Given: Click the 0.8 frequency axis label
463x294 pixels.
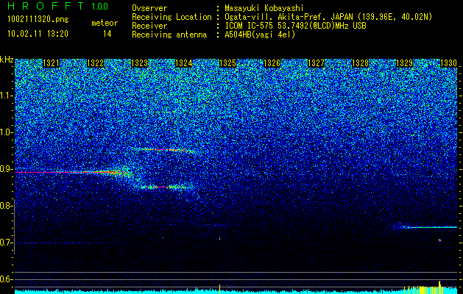Looking at the screenshot, I should 7,206.
